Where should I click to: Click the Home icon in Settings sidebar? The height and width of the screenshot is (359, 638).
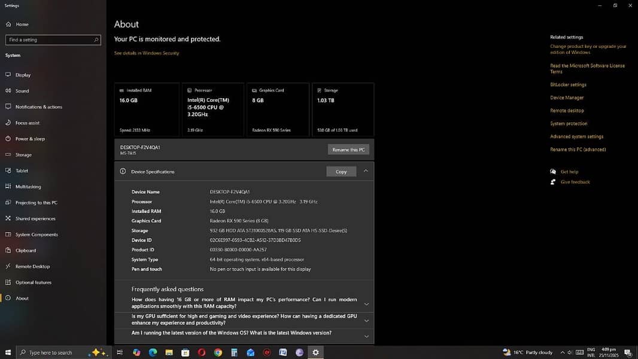click(x=8, y=25)
